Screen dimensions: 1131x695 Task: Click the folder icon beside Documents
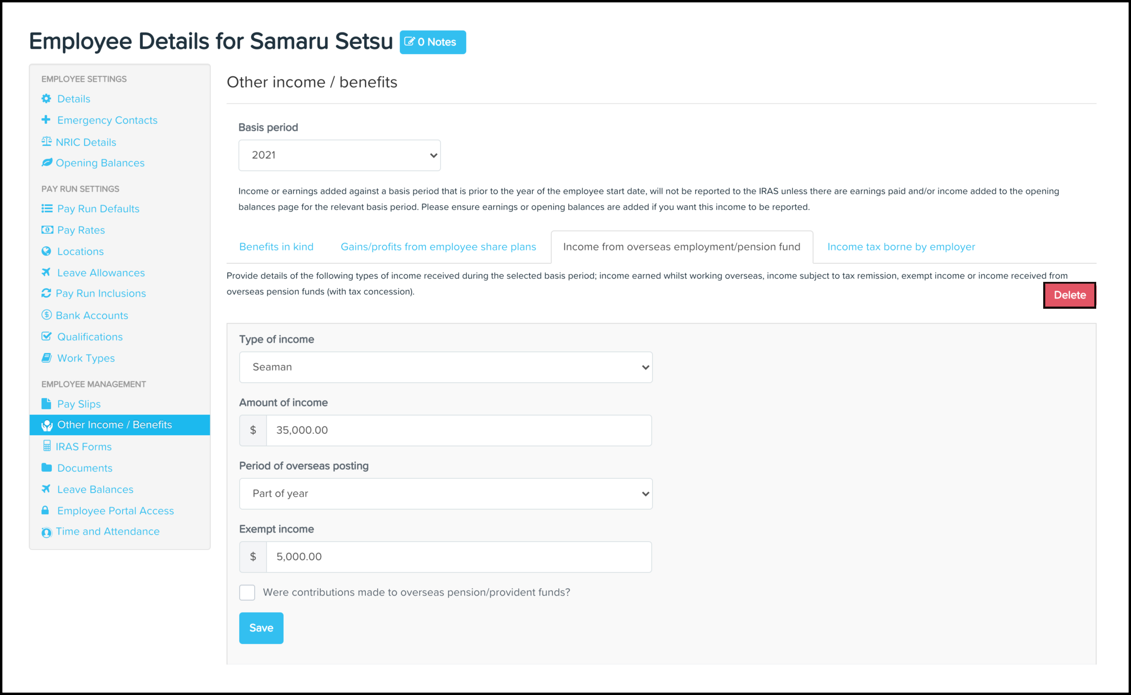[46, 467]
